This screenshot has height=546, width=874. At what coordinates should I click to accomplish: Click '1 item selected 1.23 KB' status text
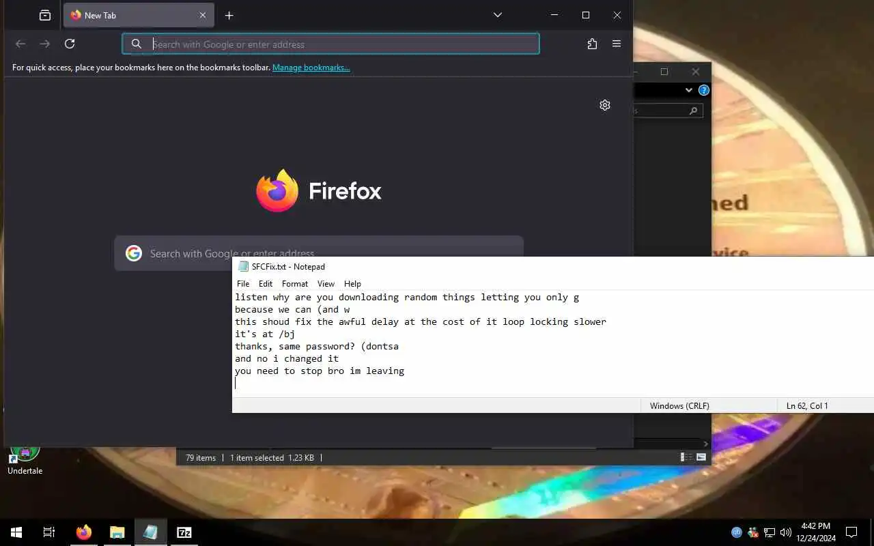tap(272, 458)
